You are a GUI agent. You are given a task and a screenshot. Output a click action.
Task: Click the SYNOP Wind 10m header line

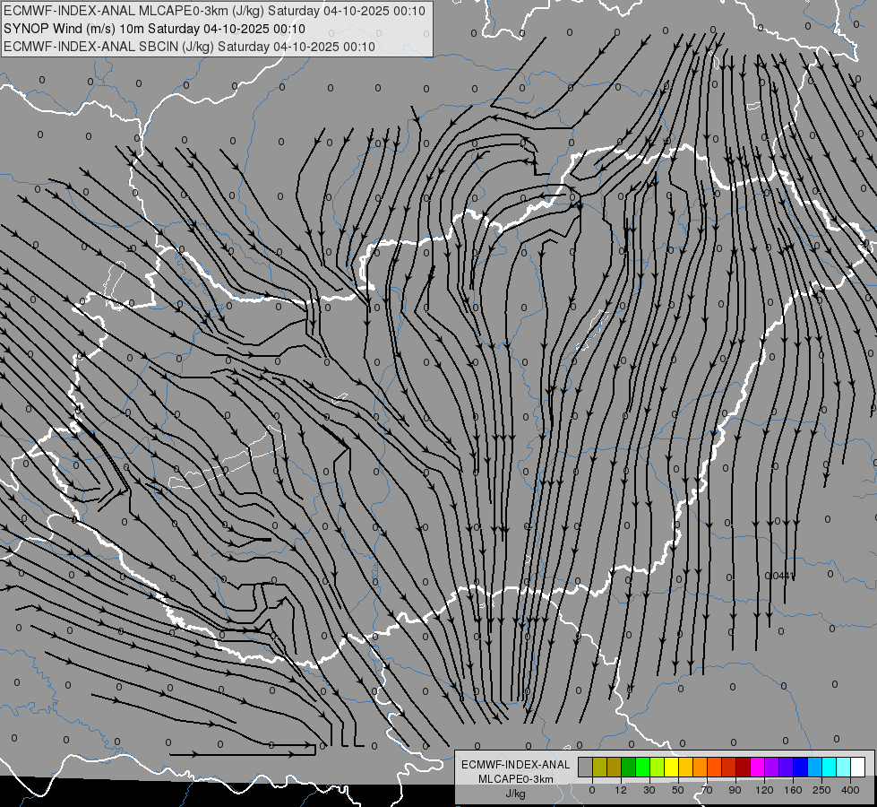click(x=154, y=29)
